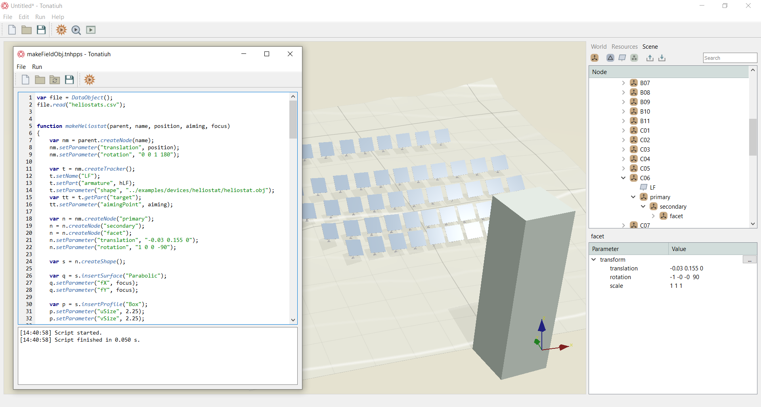This screenshot has width=761, height=407.
Task: Click the magnifier inspect icon in main toolbar
Action: (76, 30)
